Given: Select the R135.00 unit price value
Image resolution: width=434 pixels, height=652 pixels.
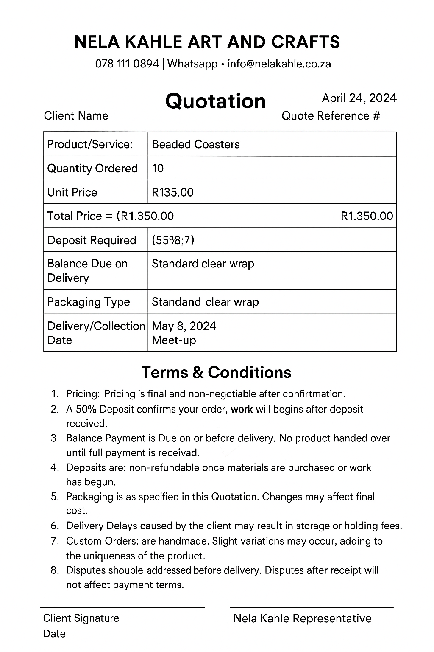Looking at the screenshot, I should click(x=172, y=192).
